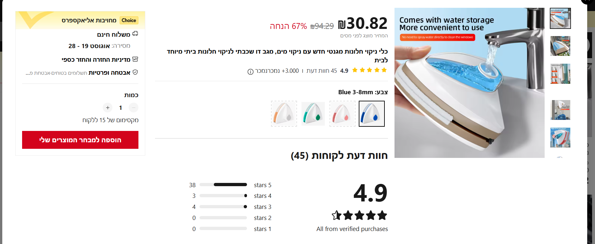Decrease quantity with the minus button
The height and width of the screenshot is (244, 595).
point(133,108)
